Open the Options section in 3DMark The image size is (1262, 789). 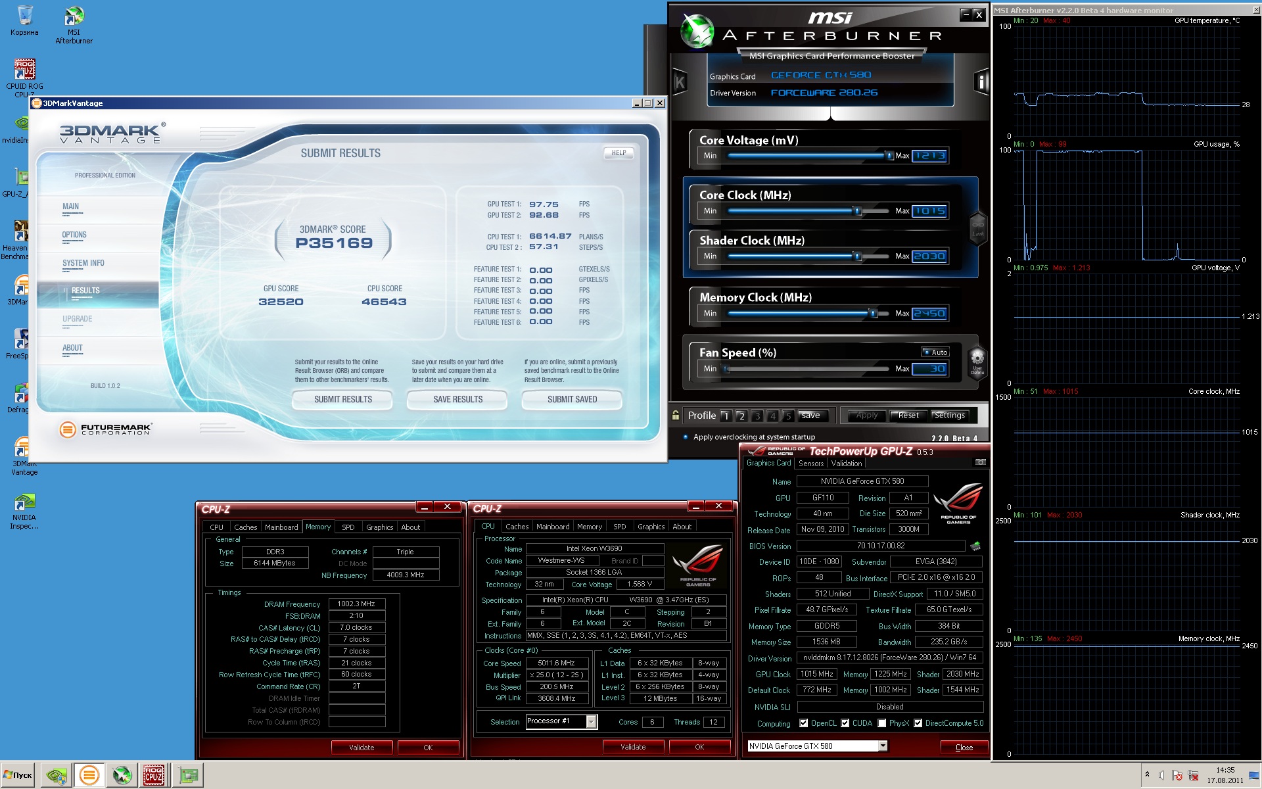pyautogui.click(x=74, y=235)
